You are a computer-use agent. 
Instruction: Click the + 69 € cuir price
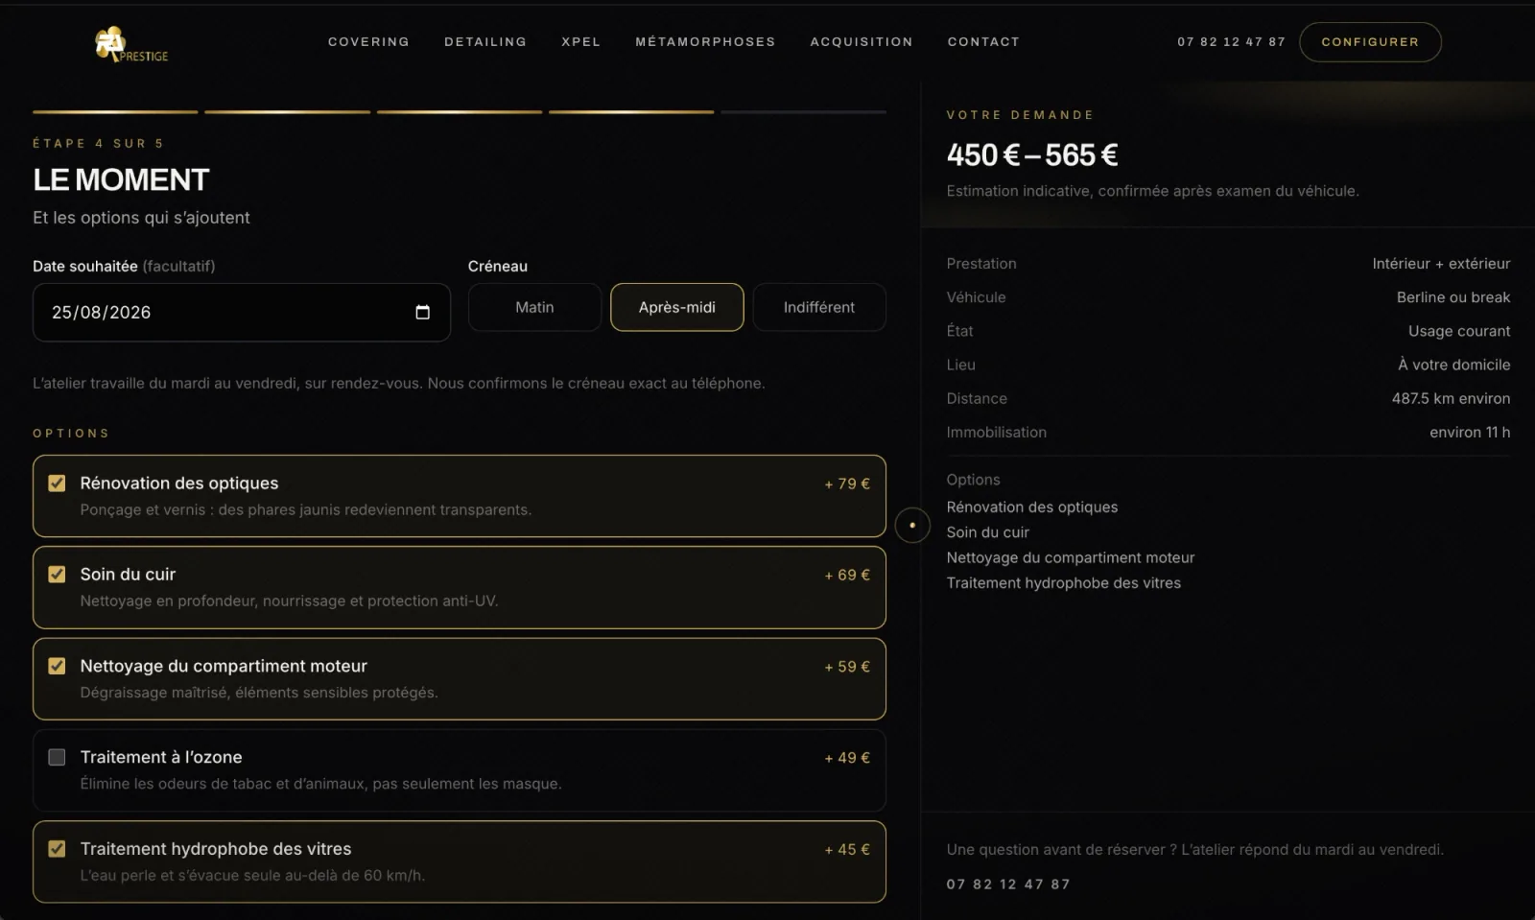click(847, 575)
